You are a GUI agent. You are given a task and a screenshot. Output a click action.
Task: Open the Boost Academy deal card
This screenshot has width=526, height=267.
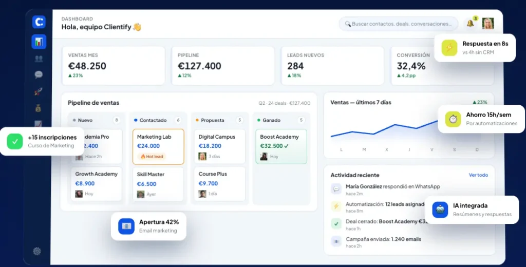click(x=281, y=146)
